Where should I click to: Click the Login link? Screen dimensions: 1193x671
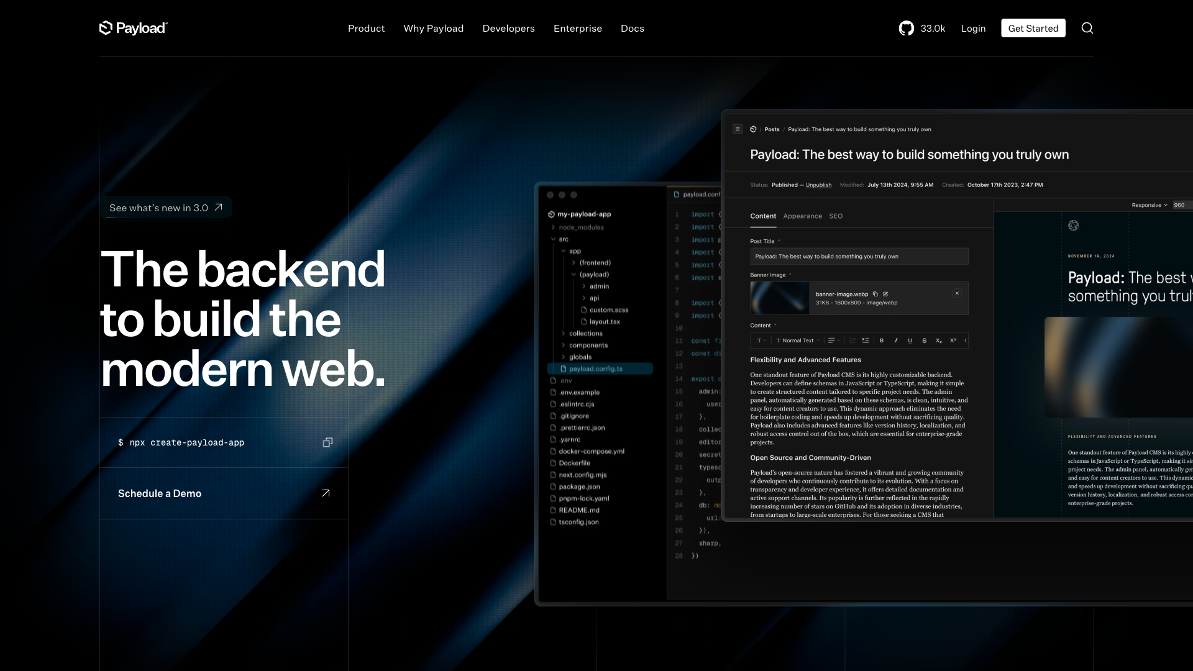pyautogui.click(x=973, y=29)
